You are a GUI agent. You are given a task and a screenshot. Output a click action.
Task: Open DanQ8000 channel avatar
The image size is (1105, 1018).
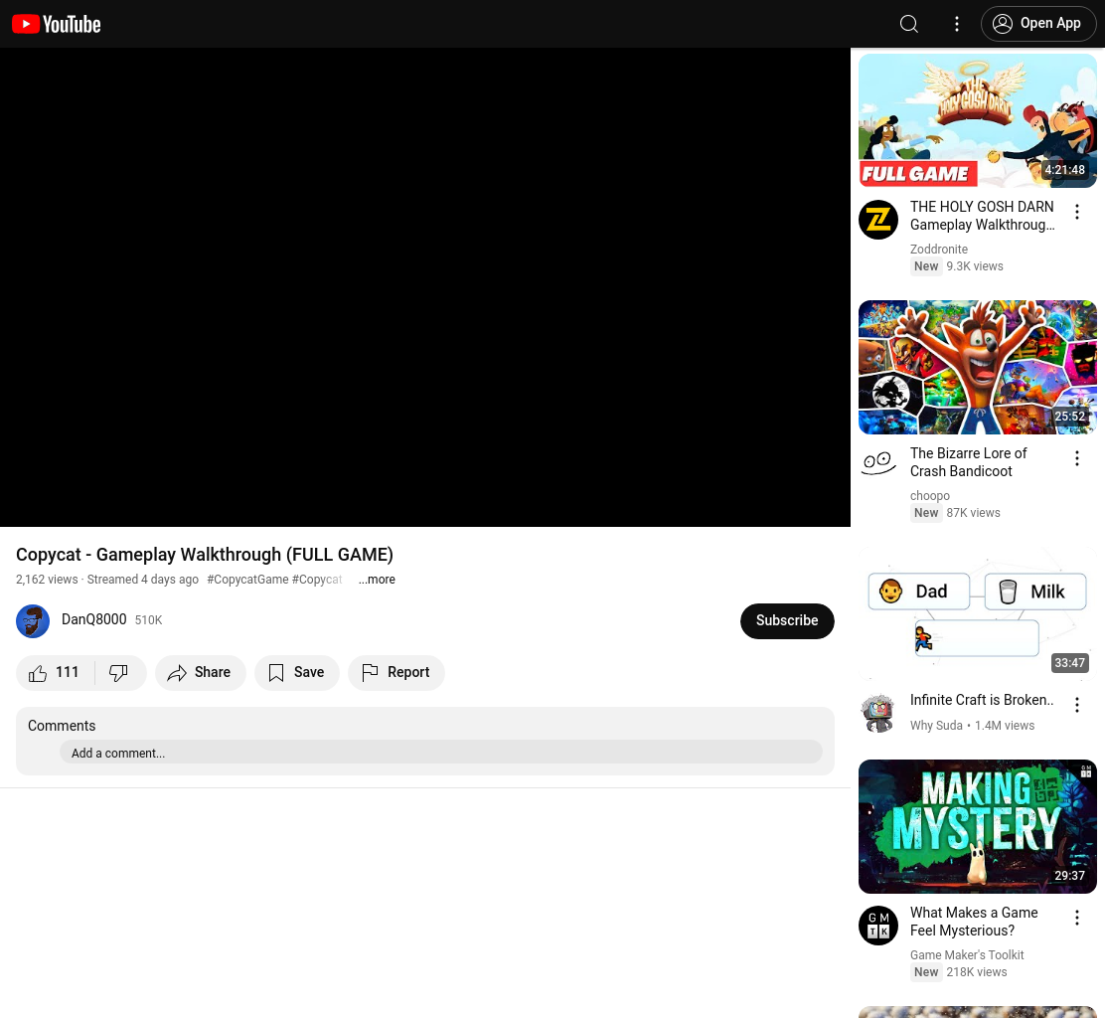[x=33, y=621]
